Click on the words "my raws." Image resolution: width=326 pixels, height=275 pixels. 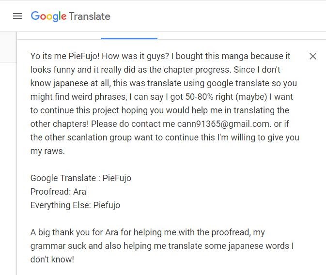(x=47, y=151)
